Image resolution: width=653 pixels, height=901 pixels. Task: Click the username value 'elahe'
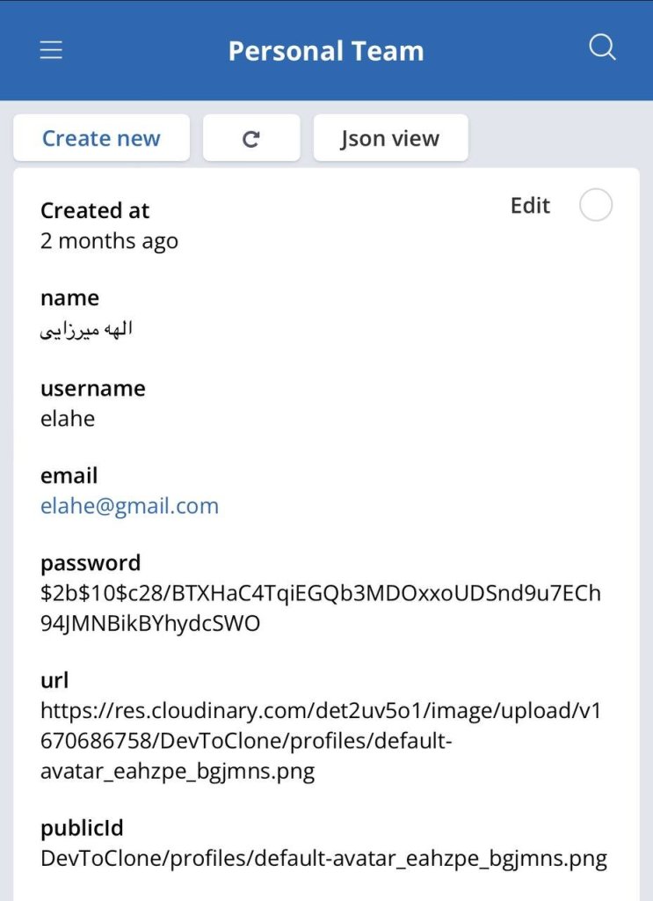point(68,418)
